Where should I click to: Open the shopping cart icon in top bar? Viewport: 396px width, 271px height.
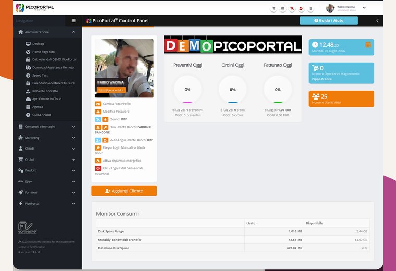coord(274,8)
